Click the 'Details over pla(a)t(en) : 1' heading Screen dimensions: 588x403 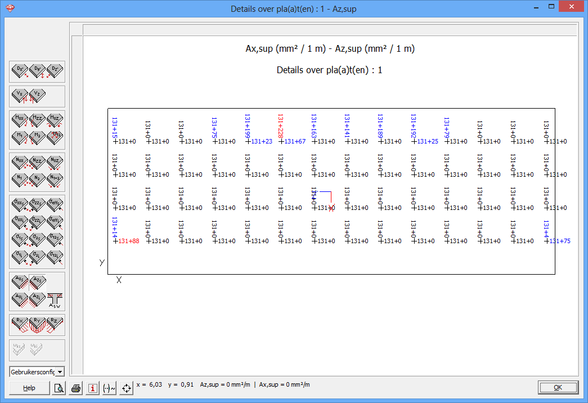[329, 70]
